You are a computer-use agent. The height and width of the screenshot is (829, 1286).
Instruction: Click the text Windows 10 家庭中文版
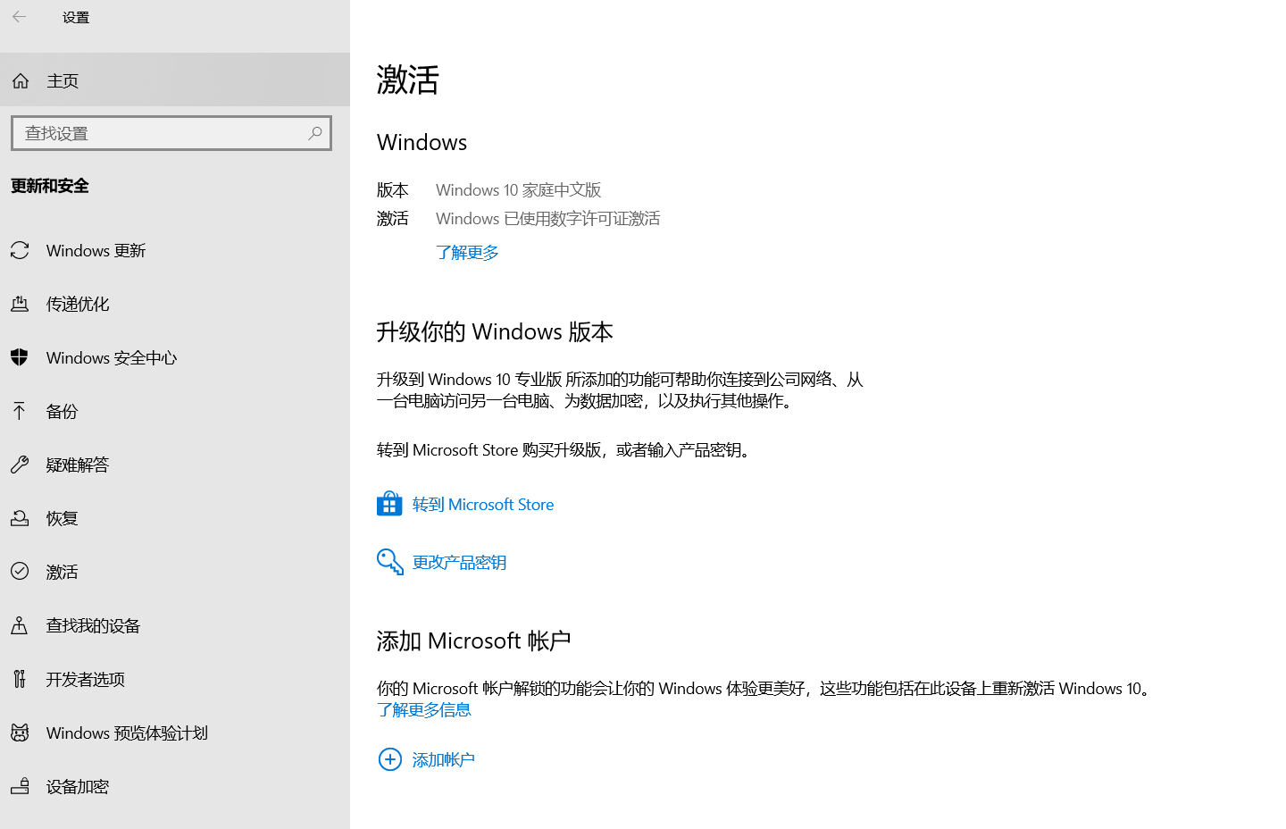coord(518,190)
